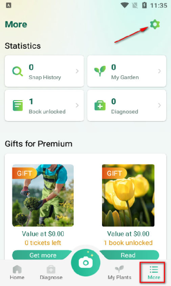Tap the green book icon
The width and height of the screenshot is (171, 286).
point(18,105)
